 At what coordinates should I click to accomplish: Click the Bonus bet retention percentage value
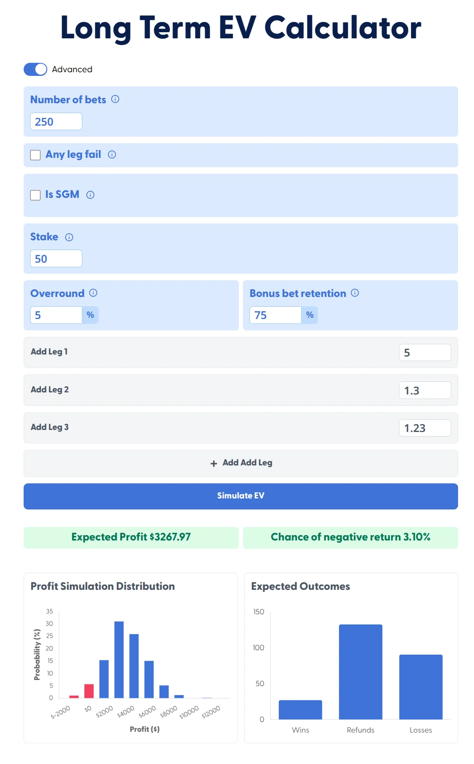coord(276,315)
